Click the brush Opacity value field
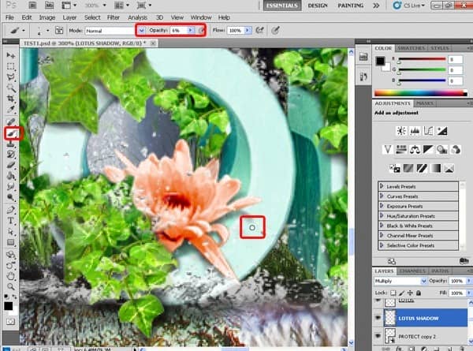Image resolution: width=473 pixels, height=351 pixels. click(178, 31)
